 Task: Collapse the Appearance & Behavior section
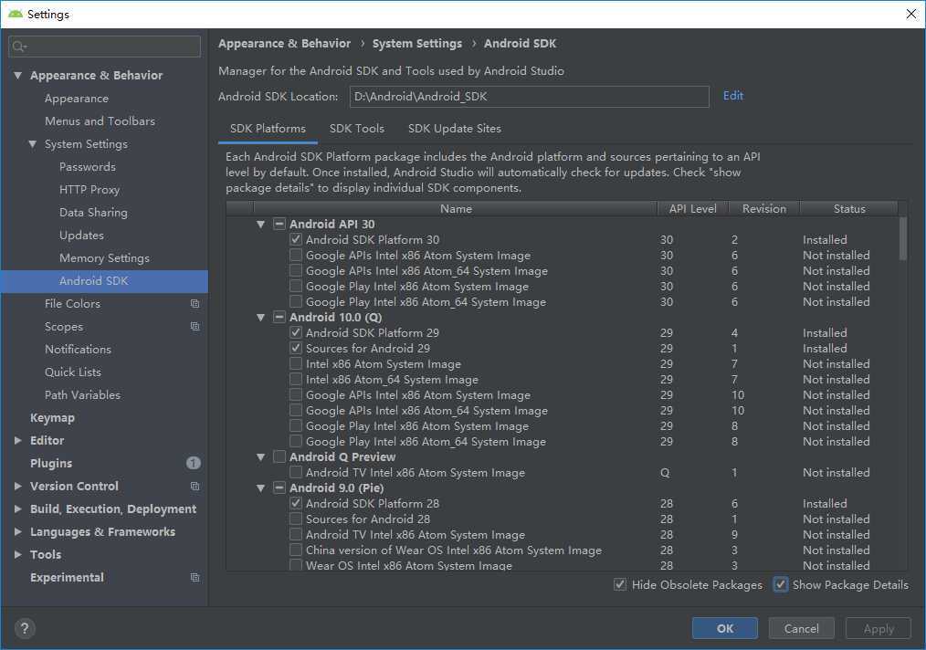click(17, 76)
